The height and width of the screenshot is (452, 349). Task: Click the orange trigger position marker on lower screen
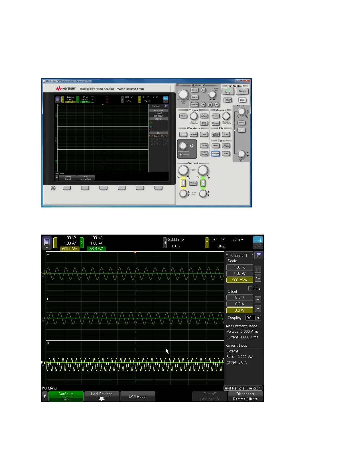click(135, 253)
